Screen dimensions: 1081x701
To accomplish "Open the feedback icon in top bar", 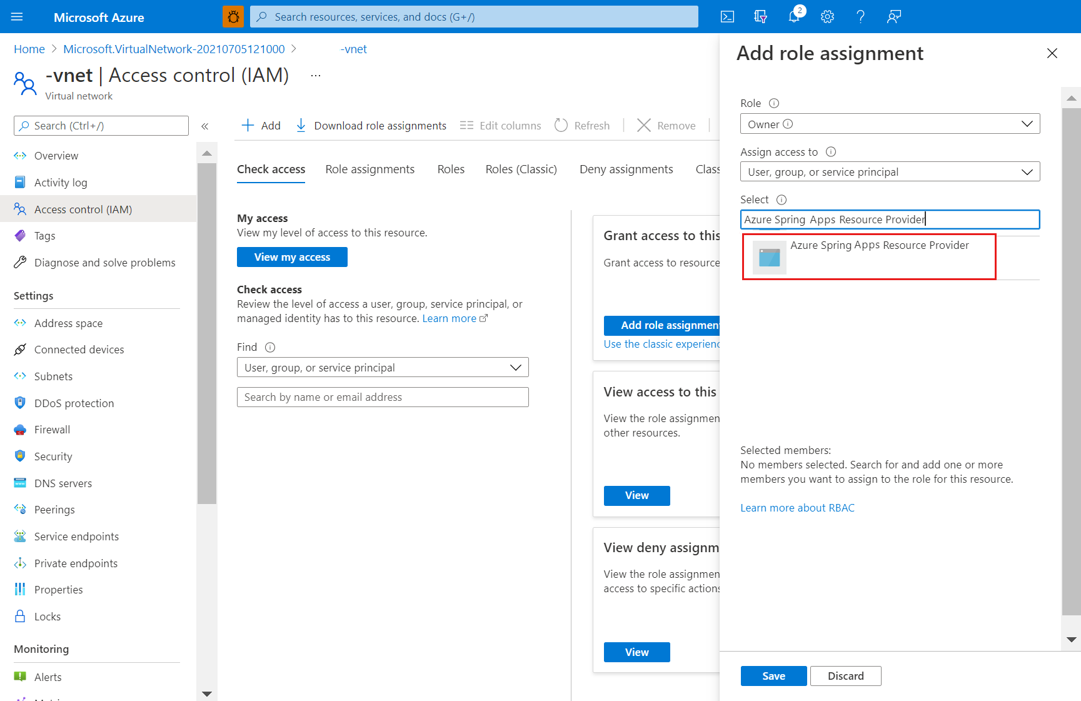I will click(x=894, y=17).
